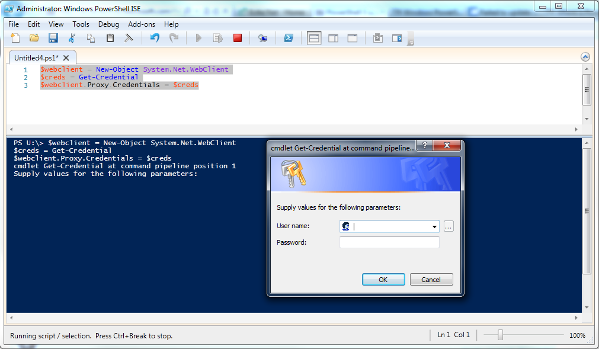Open the Add-ons menu
Image resolution: width=599 pixels, height=349 pixels.
tap(142, 24)
